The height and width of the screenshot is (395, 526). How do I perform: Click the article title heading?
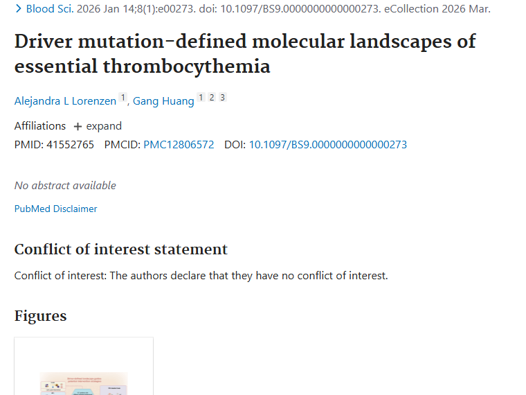(x=245, y=53)
